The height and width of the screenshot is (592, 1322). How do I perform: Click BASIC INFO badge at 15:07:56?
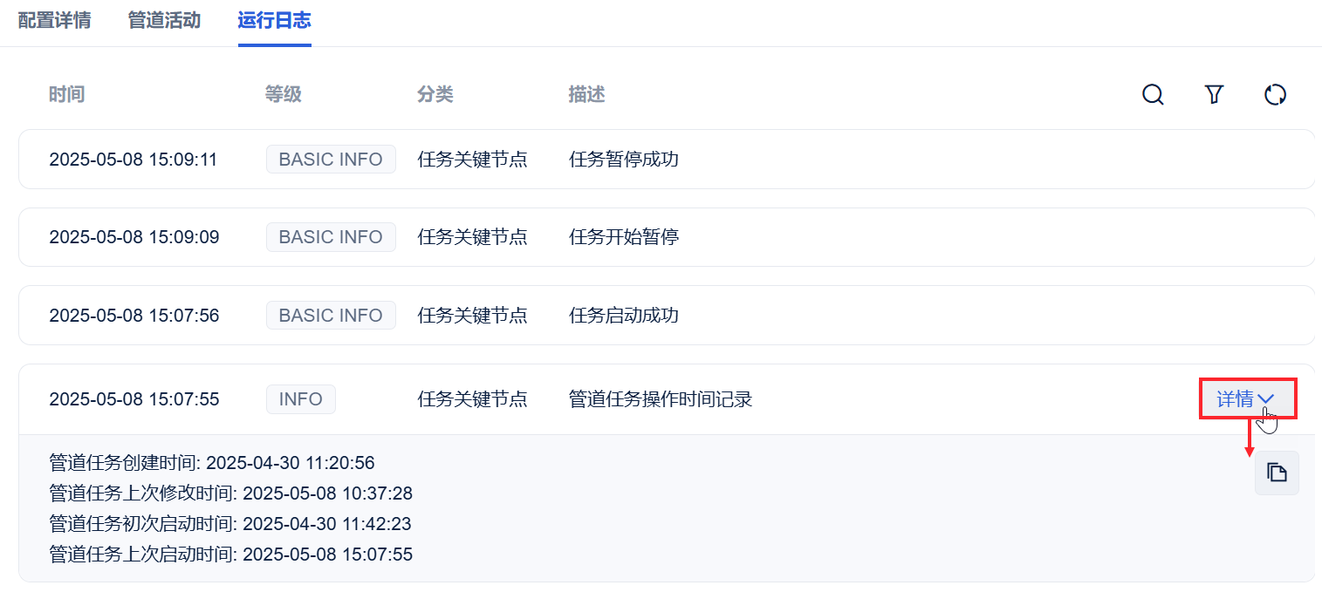(x=331, y=316)
